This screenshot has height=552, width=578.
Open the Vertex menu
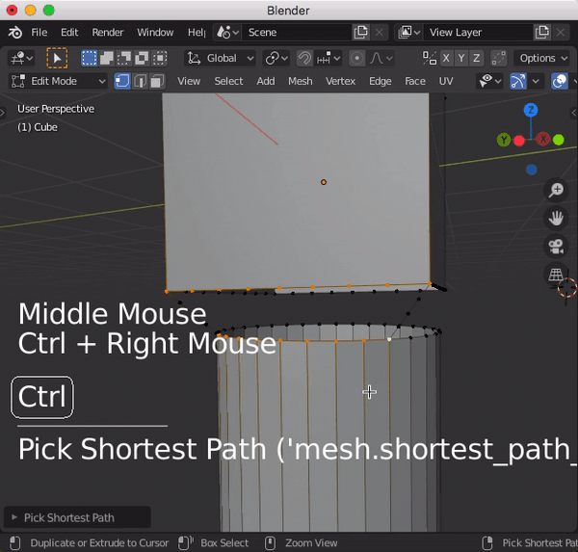pyautogui.click(x=340, y=81)
